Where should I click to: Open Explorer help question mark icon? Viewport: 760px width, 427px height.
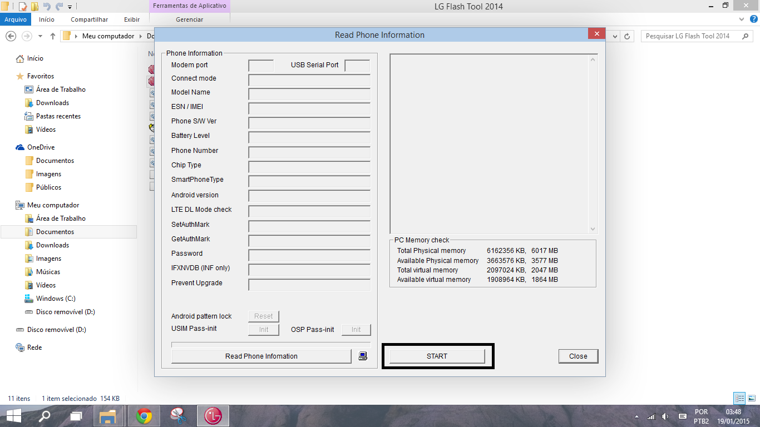753,19
